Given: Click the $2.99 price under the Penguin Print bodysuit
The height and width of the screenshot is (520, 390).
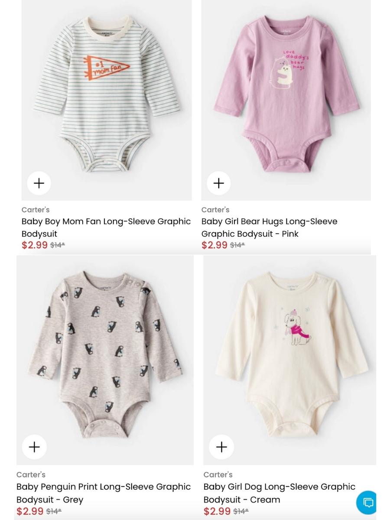Looking at the screenshot, I should point(30,511).
